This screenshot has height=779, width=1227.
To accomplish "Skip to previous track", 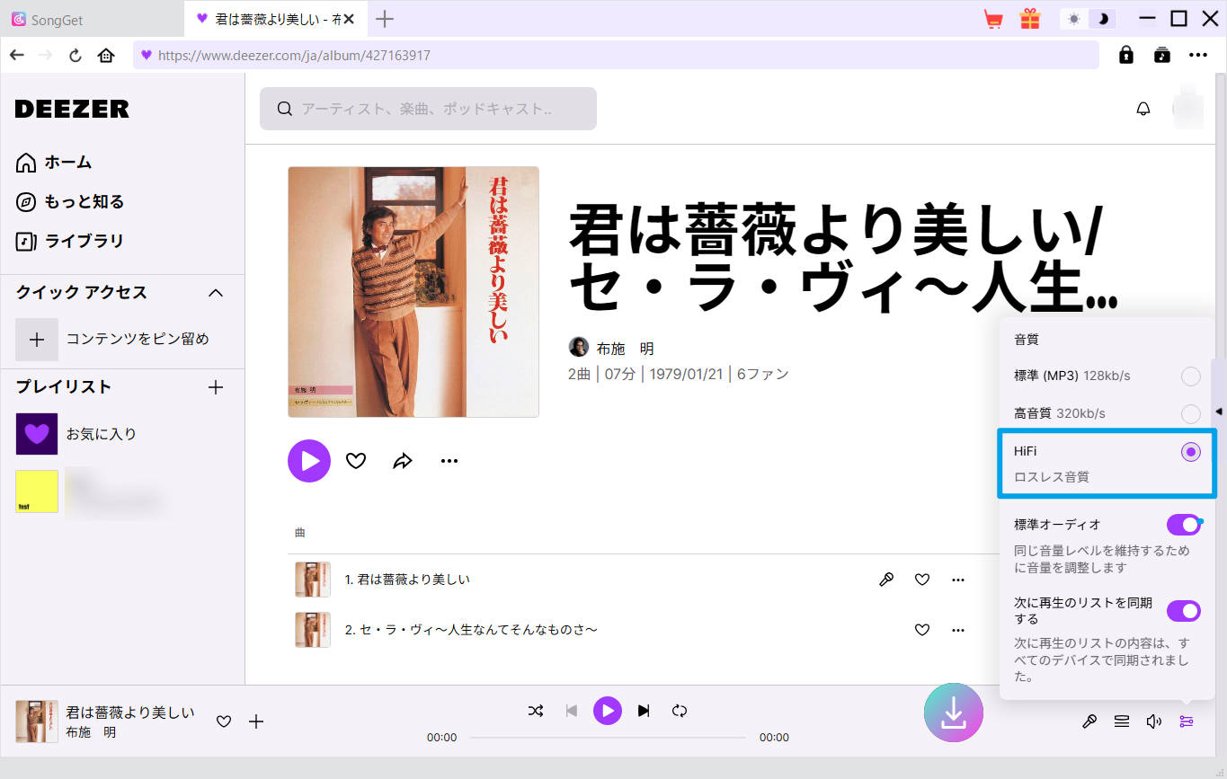I will [572, 711].
